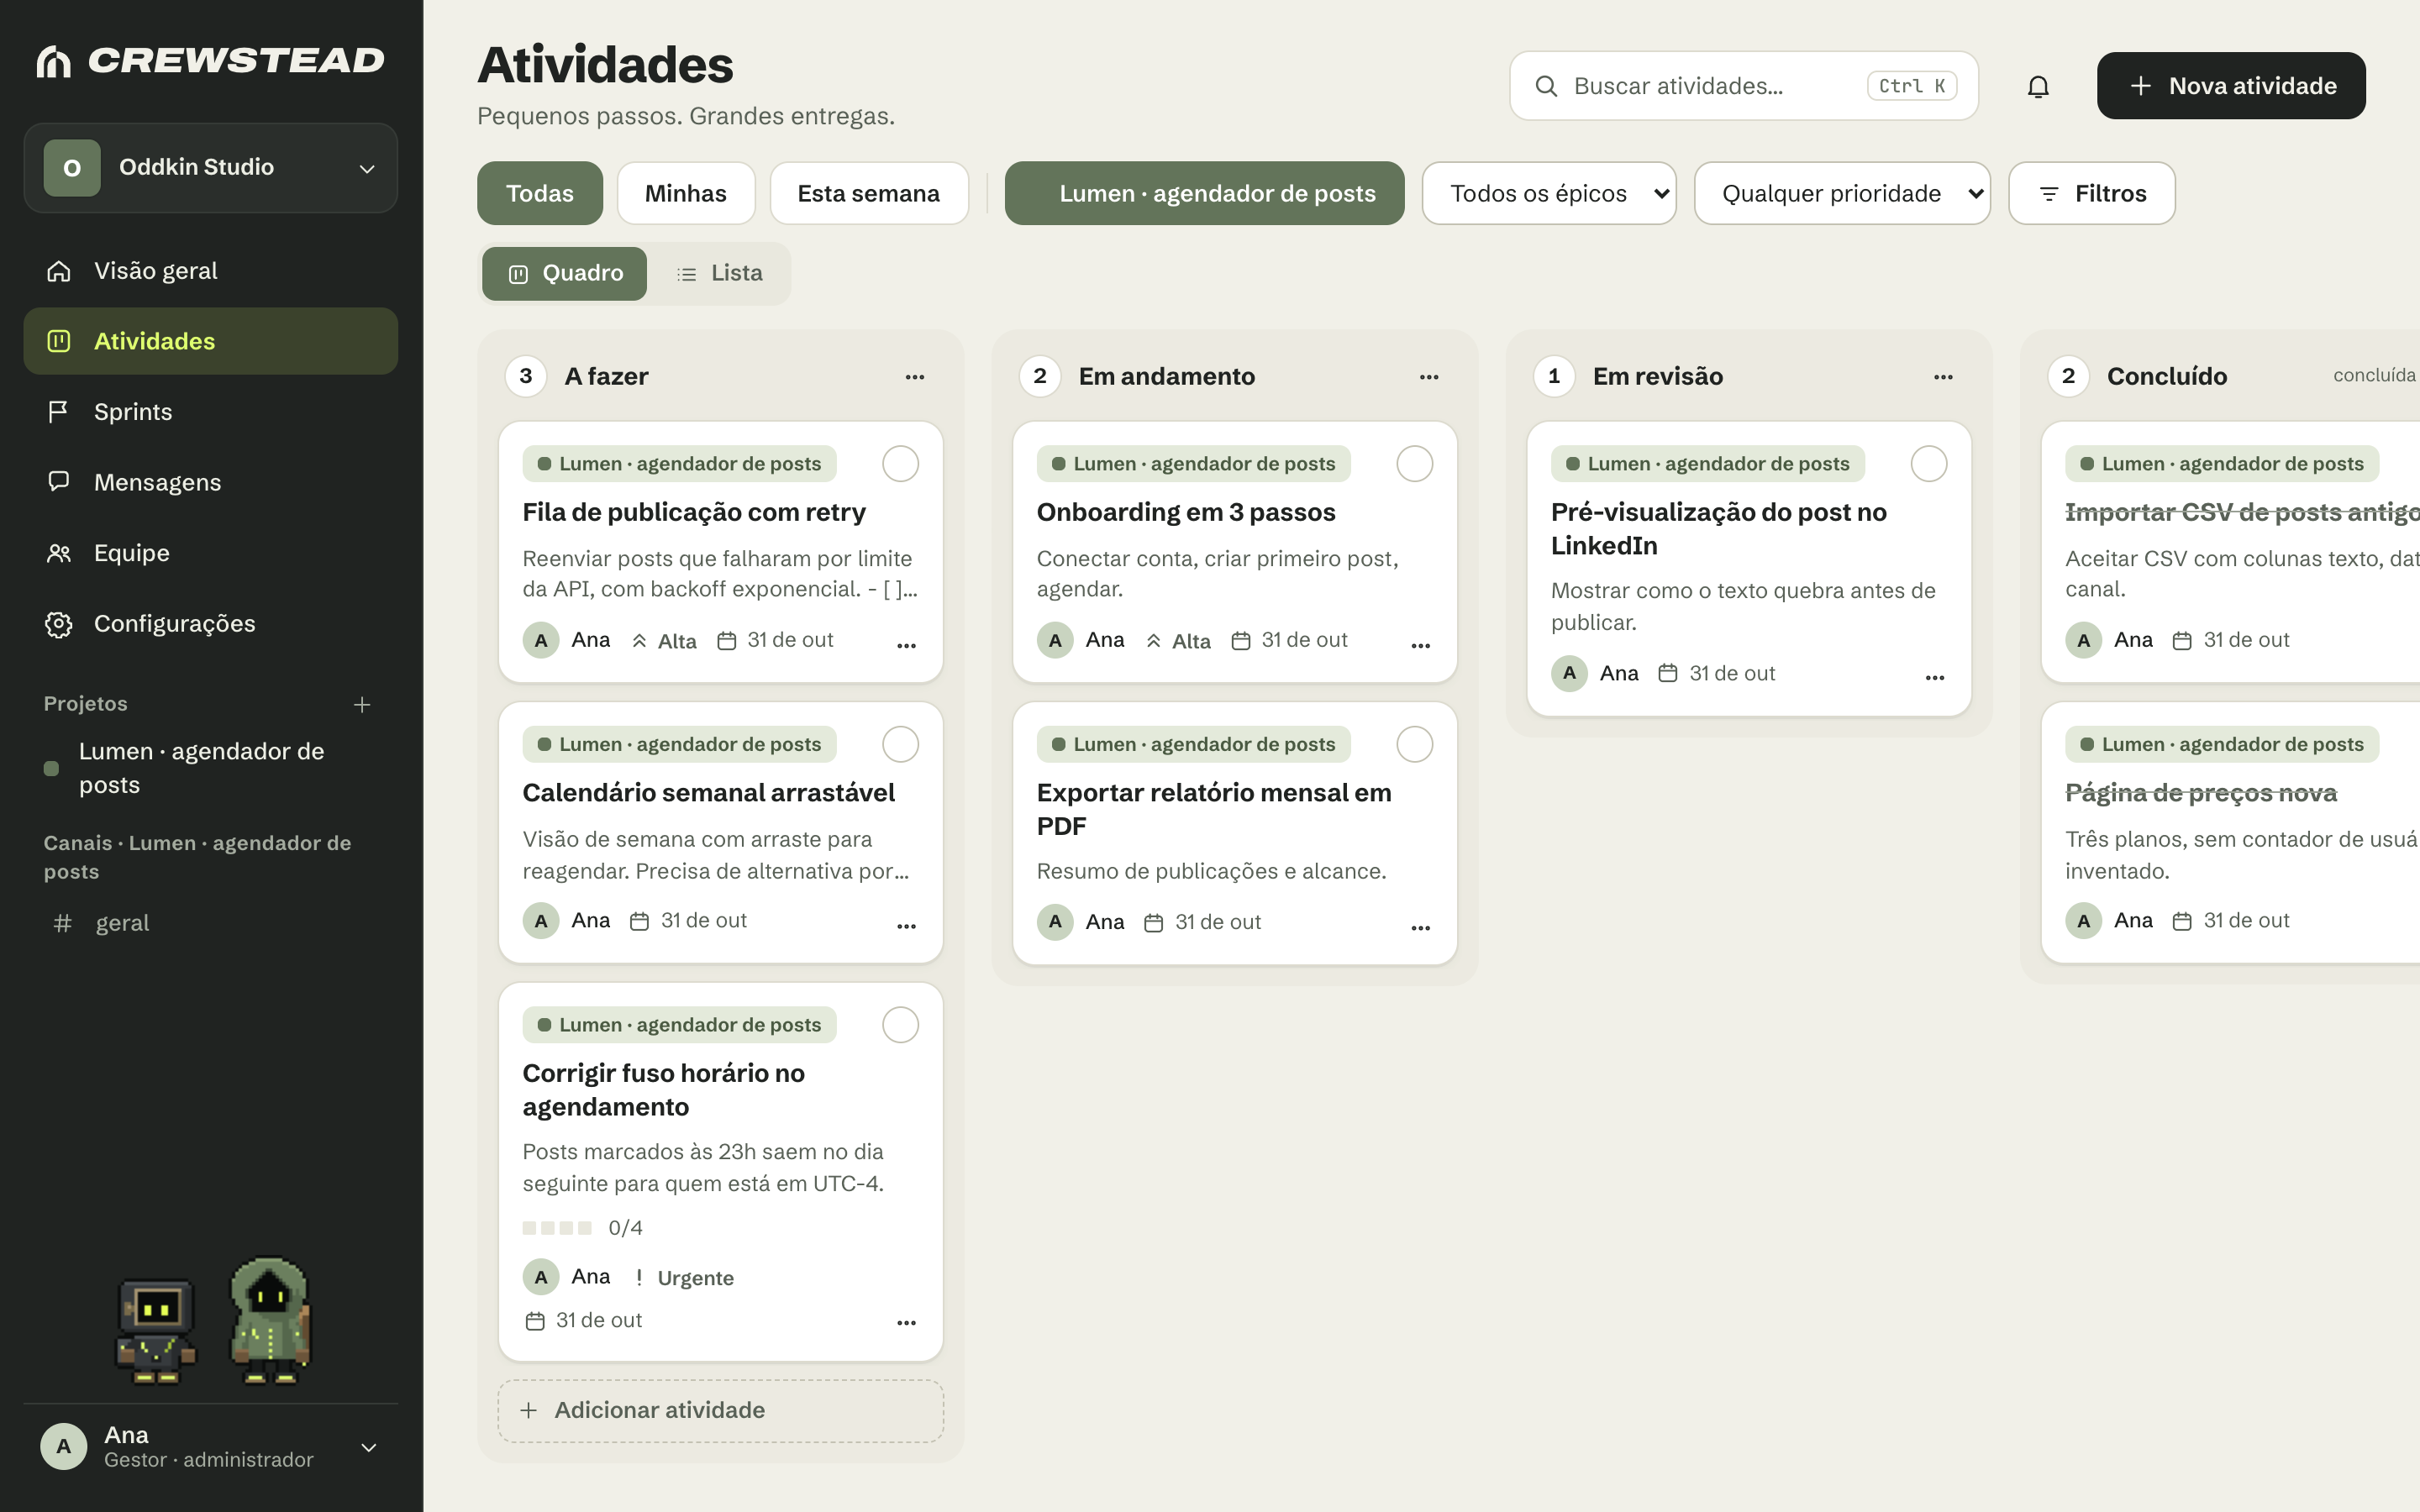This screenshot has width=2420, height=1512.
Task: Mark Fila de publicação com retry complete
Action: 900,464
